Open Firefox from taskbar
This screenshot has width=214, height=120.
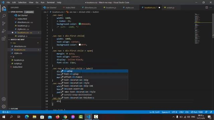[x=58, y=117]
